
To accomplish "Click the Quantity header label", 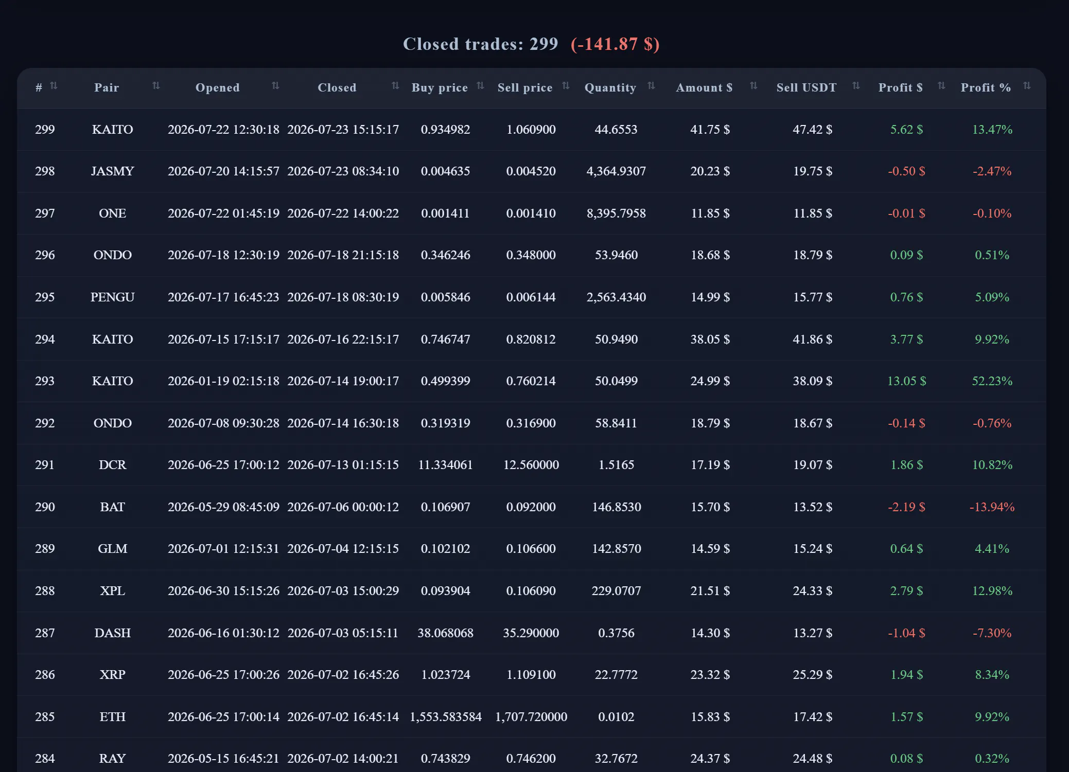I will coord(610,87).
